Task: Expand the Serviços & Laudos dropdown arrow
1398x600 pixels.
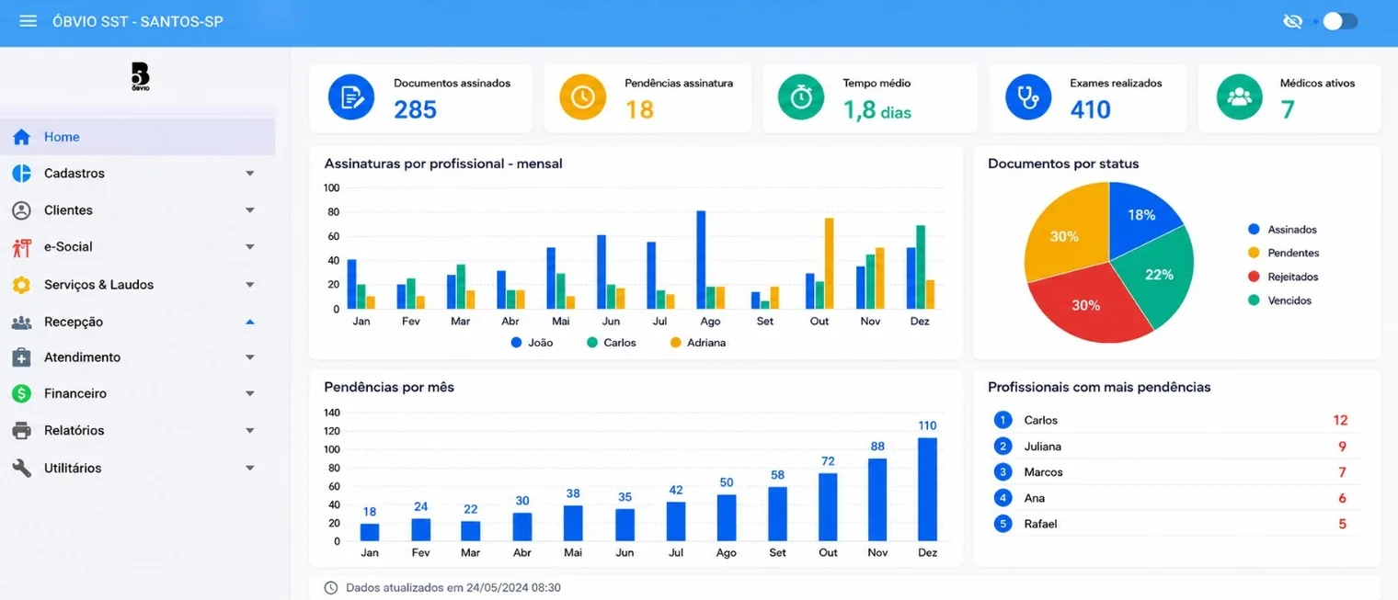Action: click(249, 285)
